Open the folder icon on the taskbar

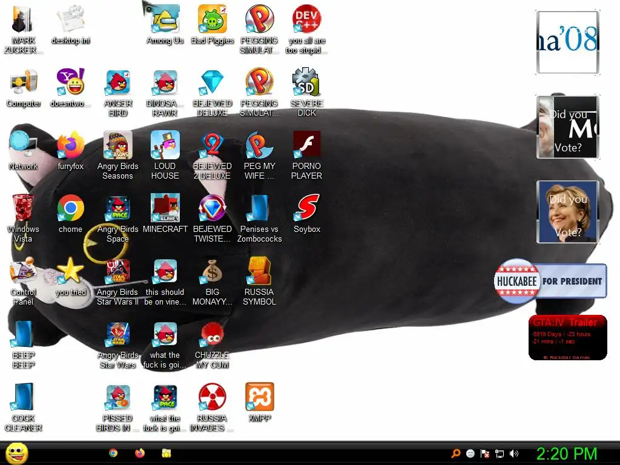tap(167, 453)
